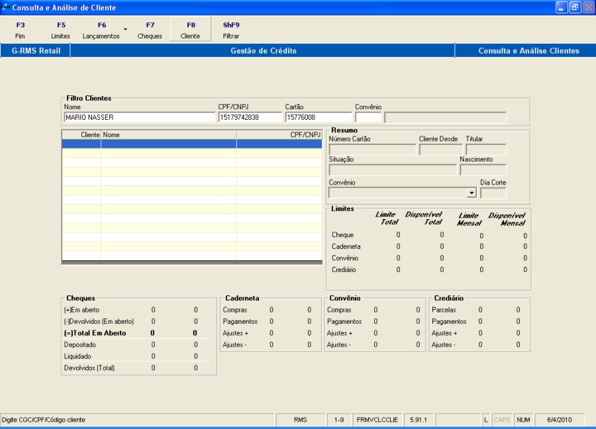Viewport: 596px width, 429px height.
Task: Click the G-RMS Retail header label
Action: (36, 51)
